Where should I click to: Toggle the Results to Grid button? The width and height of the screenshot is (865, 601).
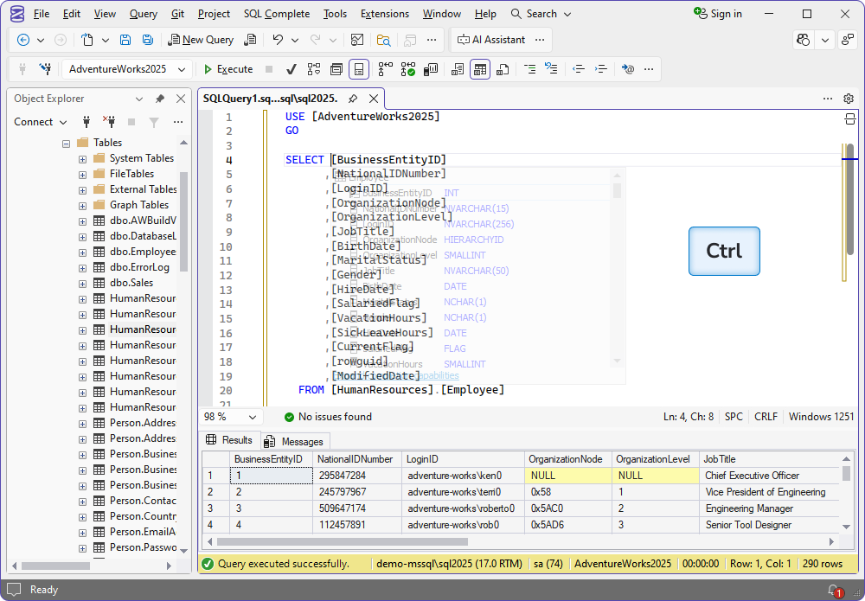[480, 69]
